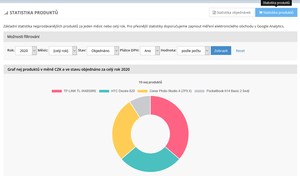Screen dimensions: 300x176
Task: Toggle the PocketBook 614 Basic 2 legend box
Action: pyautogui.click(x=199, y=91)
